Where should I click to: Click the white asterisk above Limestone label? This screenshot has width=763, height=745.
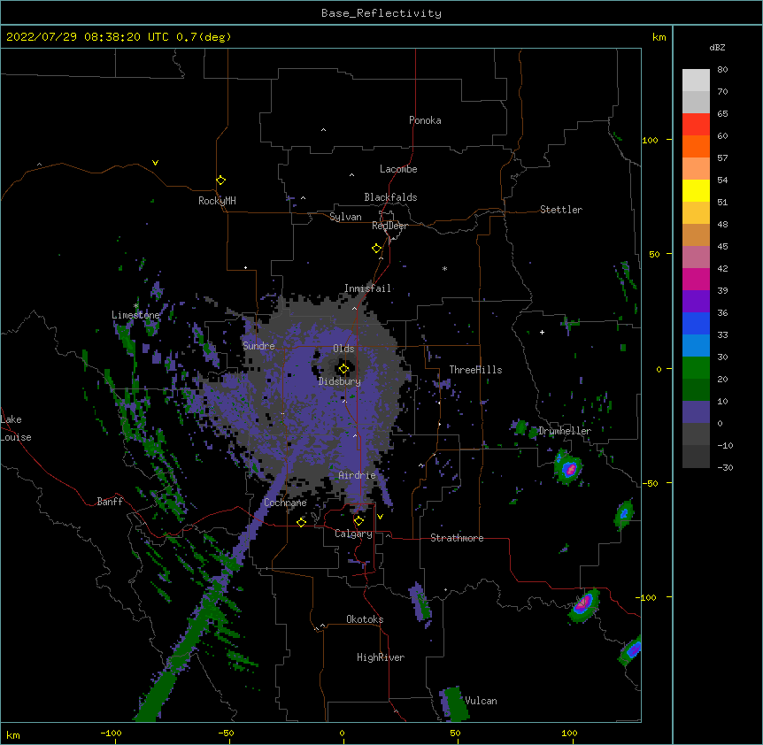pos(136,306)
